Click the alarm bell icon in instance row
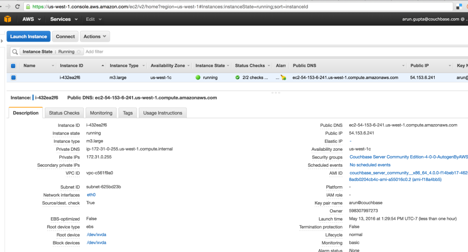 [283, 78]
